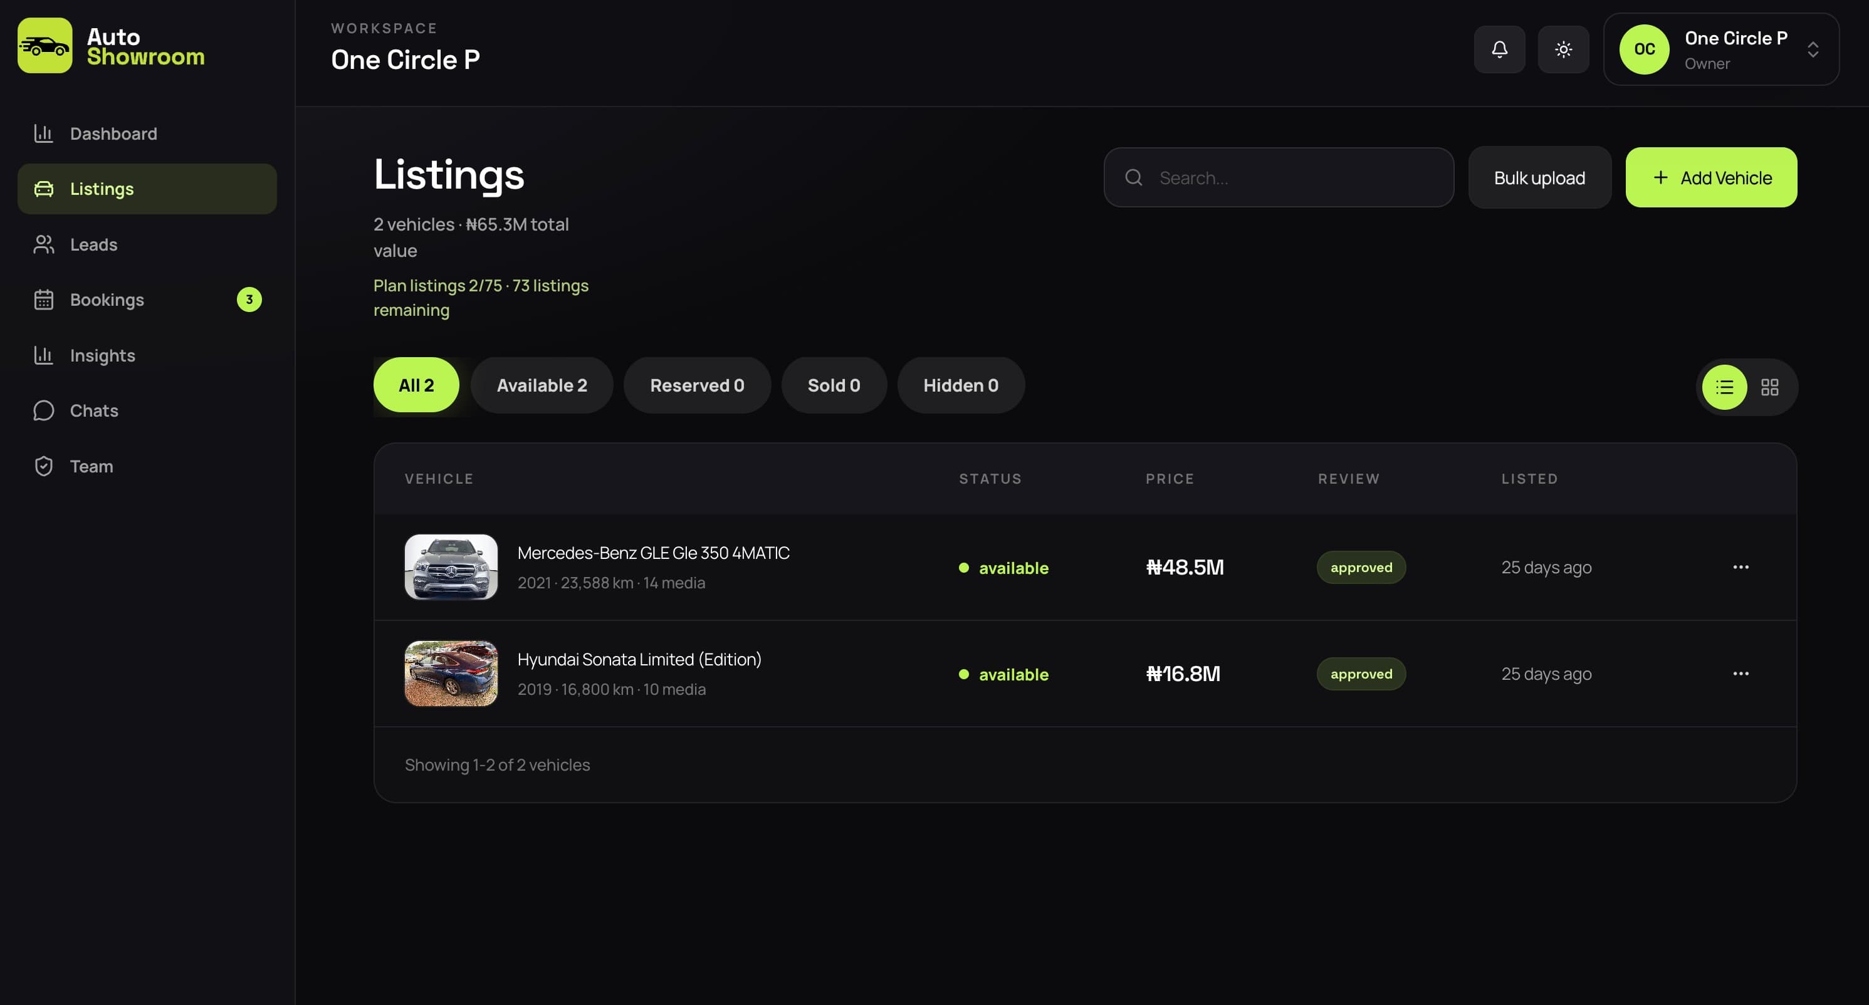Click 2021 · 23,588 km · 14 media details
Image resolution: width=1869 pixels, height=1005 pixels.
(x=611, y=583)
